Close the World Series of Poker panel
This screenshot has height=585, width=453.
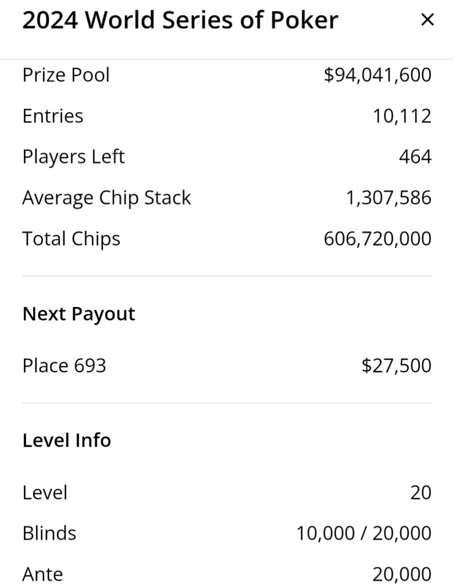427,21
